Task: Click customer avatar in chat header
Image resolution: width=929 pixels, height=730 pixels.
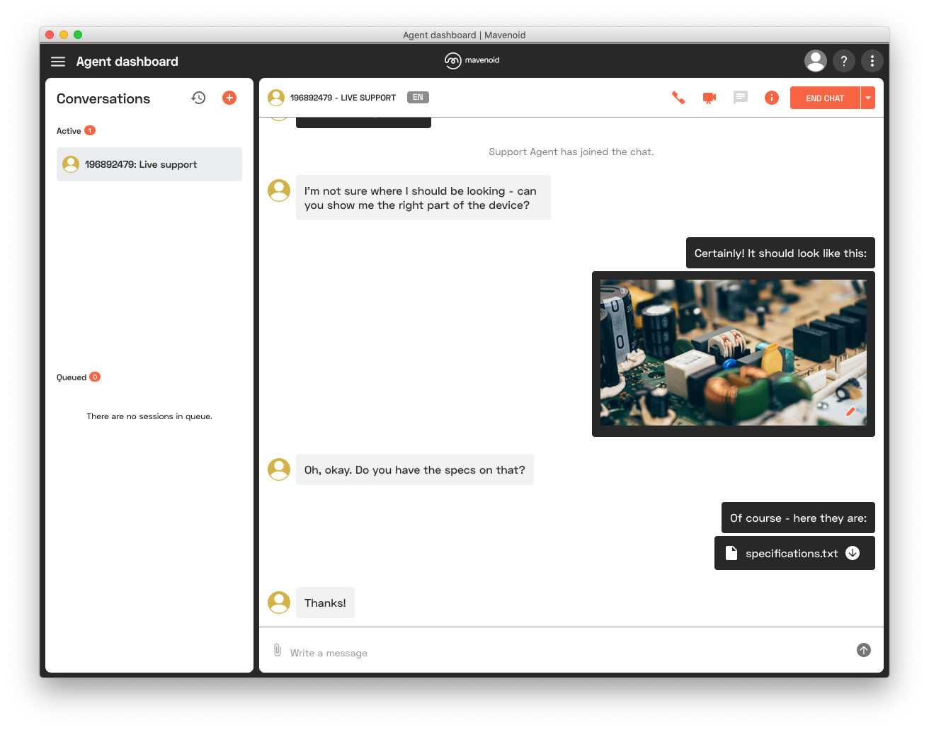Action: tap(276, 98)
